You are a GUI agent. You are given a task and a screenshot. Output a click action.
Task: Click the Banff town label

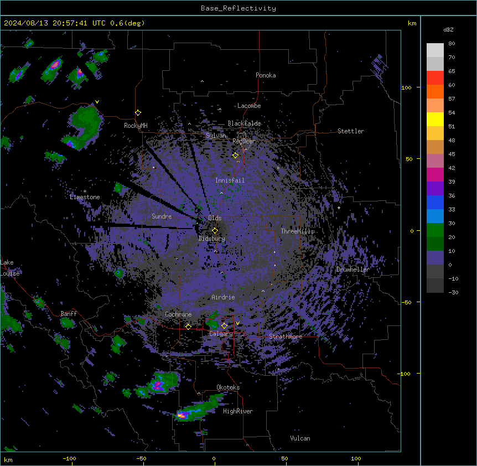point(69,314)
